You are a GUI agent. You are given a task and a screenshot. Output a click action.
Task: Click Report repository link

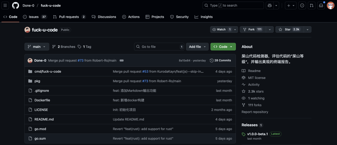tap(255, 112)
